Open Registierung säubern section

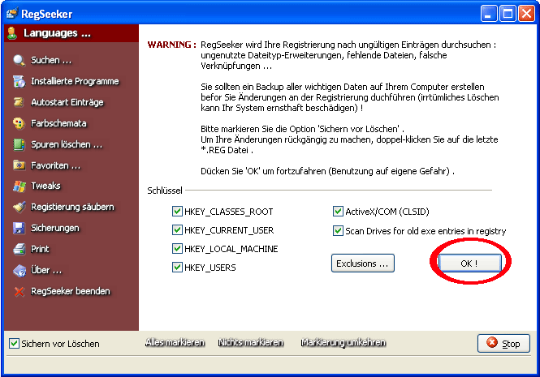click(72, 207)
